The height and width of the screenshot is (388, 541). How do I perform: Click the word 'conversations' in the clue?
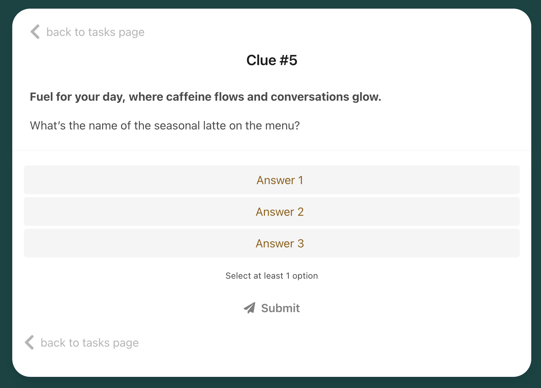point(310,97)
